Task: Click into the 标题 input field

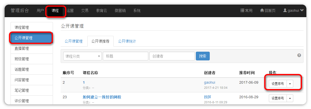Action: click(125, 56)
